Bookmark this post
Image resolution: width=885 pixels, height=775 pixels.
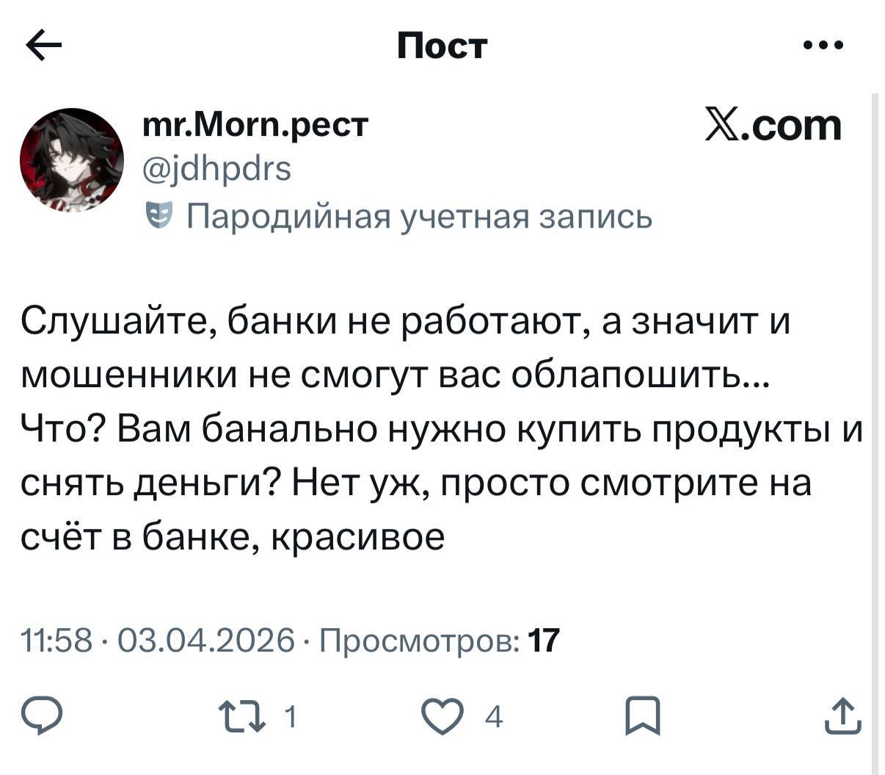pos(642,716)
